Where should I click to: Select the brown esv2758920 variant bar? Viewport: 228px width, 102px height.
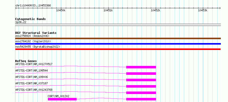(118, 38)
